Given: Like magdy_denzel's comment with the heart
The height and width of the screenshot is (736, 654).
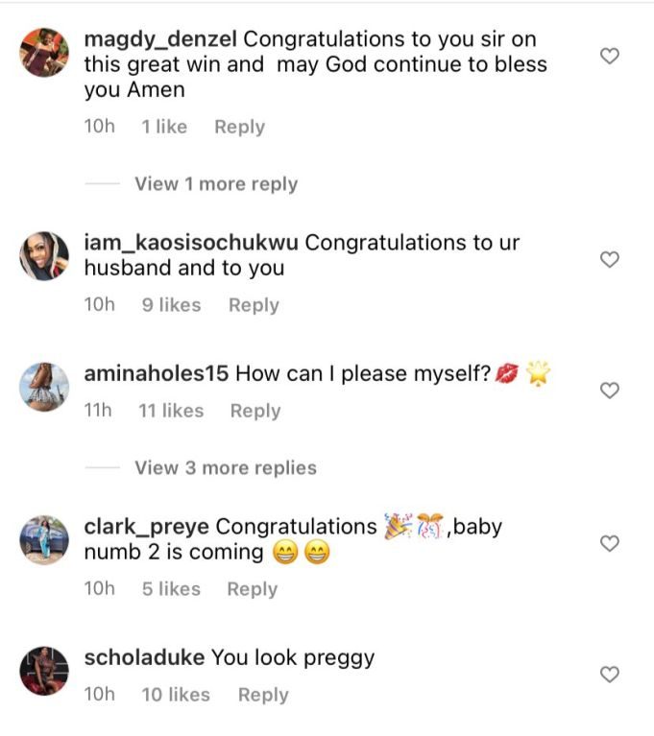Looking at the screenshot, I should (609, 57).
